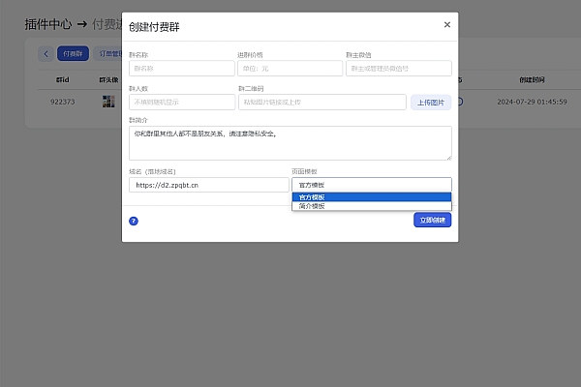The image size is (581, 387).
Task: Click the 群名称 input field
Action: tap(182, 69)
